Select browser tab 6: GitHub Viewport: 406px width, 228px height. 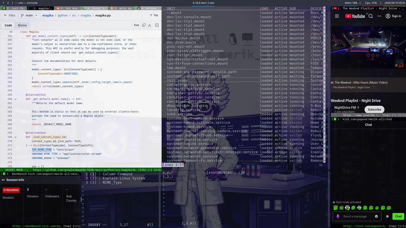(148, 8)
